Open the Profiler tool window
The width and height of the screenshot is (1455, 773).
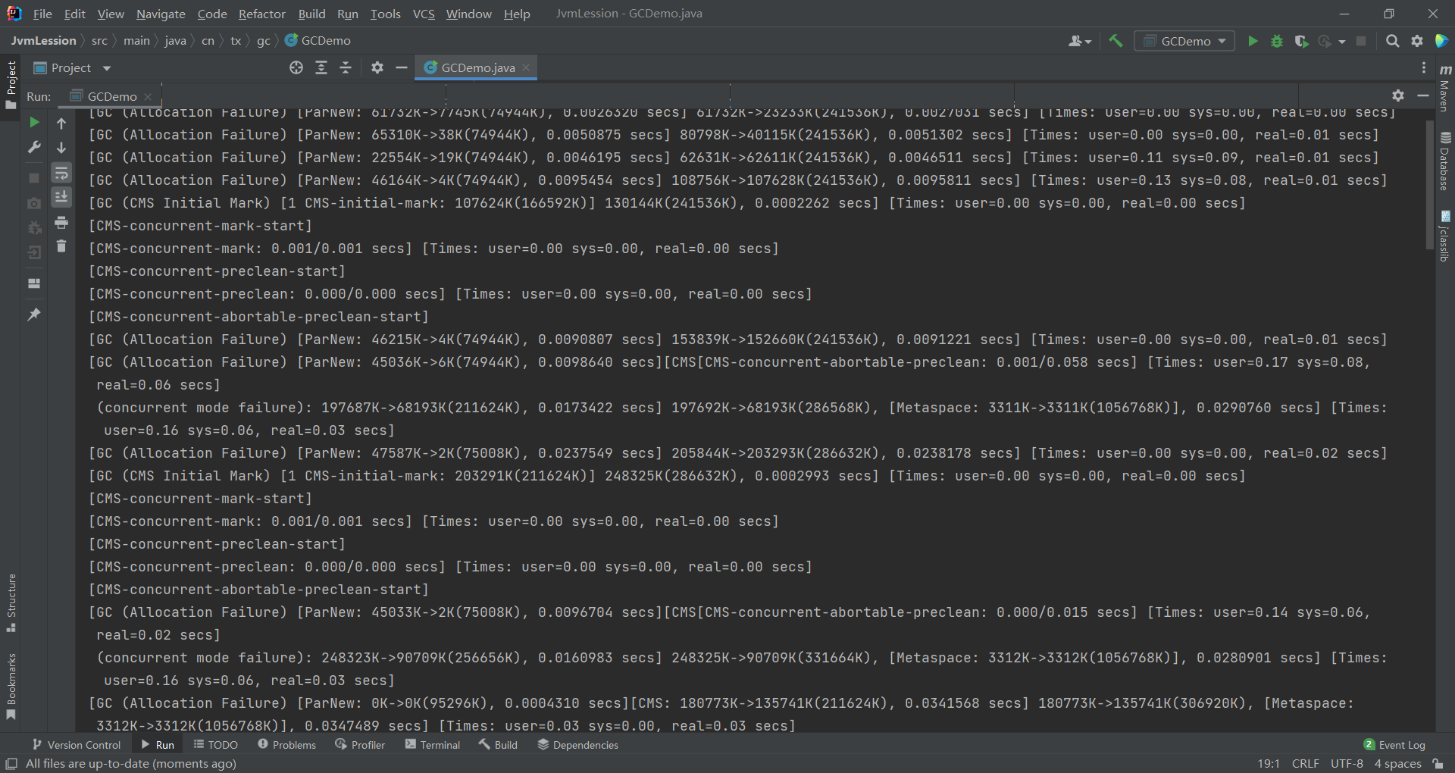pos(361,745)
